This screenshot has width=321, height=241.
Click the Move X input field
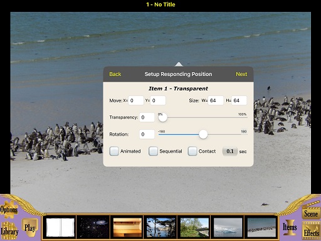coord(136,100)
